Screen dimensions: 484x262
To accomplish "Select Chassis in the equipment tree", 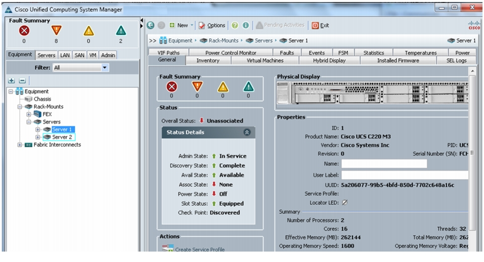I will point(42,99).
